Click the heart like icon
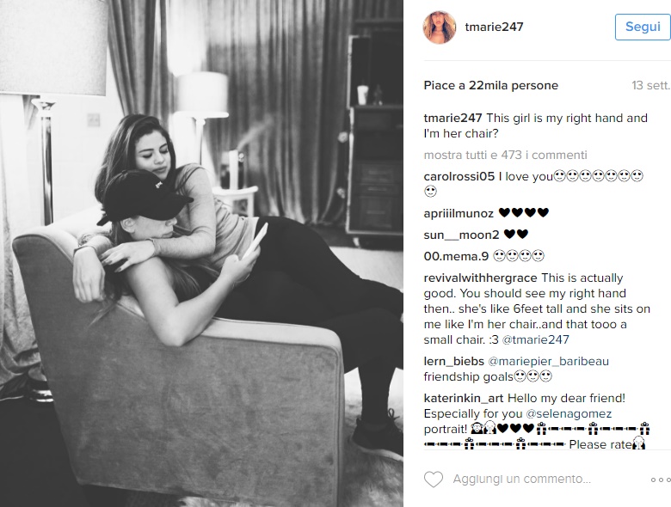The height and width of the screenshot is (507, 671). (x=433, y=480)
